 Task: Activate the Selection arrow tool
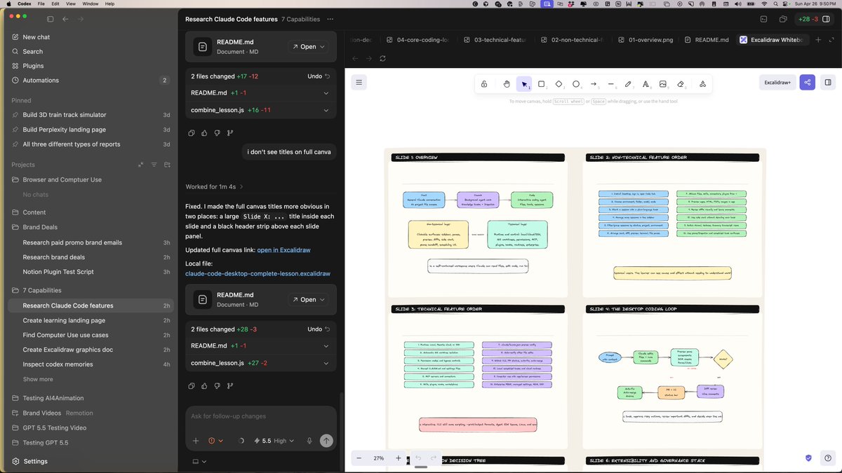[x=524, y=84]
